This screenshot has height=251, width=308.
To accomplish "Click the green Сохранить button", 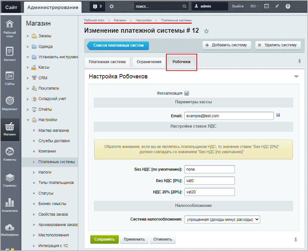I will coord(104,239).
